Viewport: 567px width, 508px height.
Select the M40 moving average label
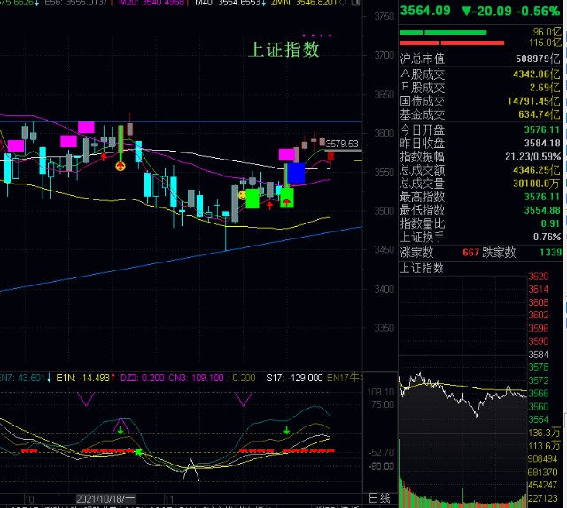pyautogui.click(x=229, y=3)
